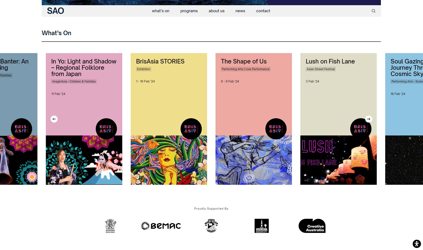Open the about us menu
The height and width of the screenshot is (250, 423).
217,11
